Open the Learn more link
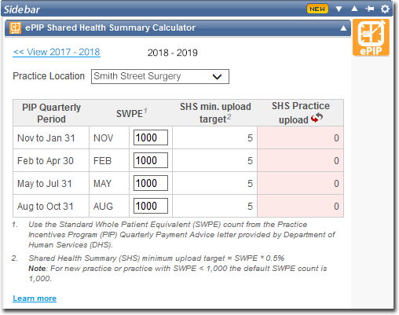The image size is (399, 315). click(35, 299)
